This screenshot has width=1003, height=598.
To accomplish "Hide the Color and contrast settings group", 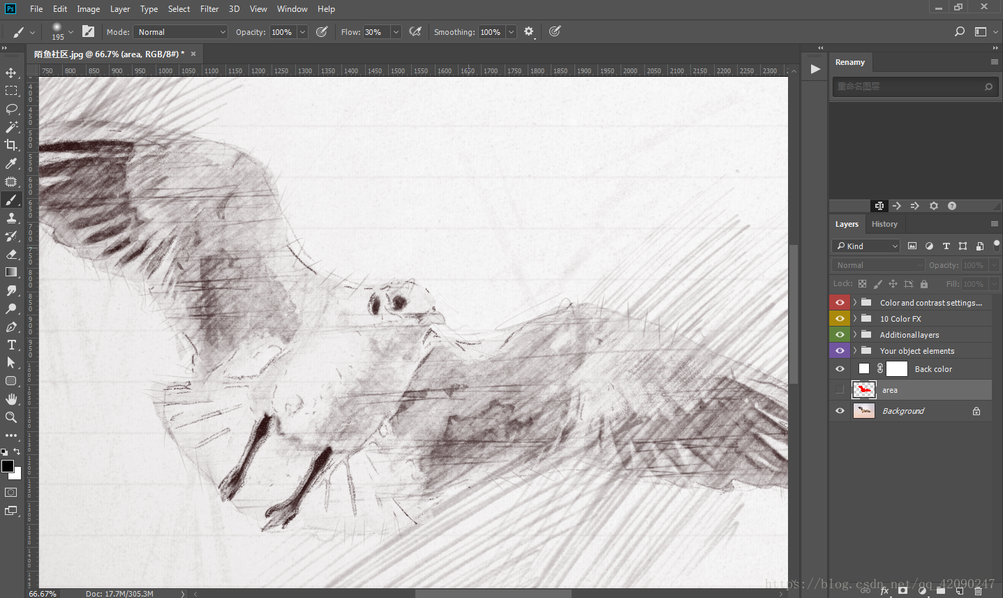I will (840, 302).
